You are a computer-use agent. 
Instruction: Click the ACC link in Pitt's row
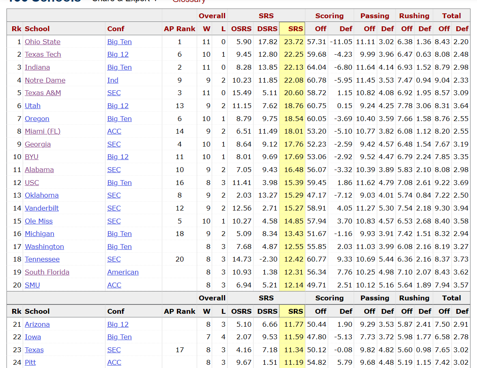tap(114, 363)
